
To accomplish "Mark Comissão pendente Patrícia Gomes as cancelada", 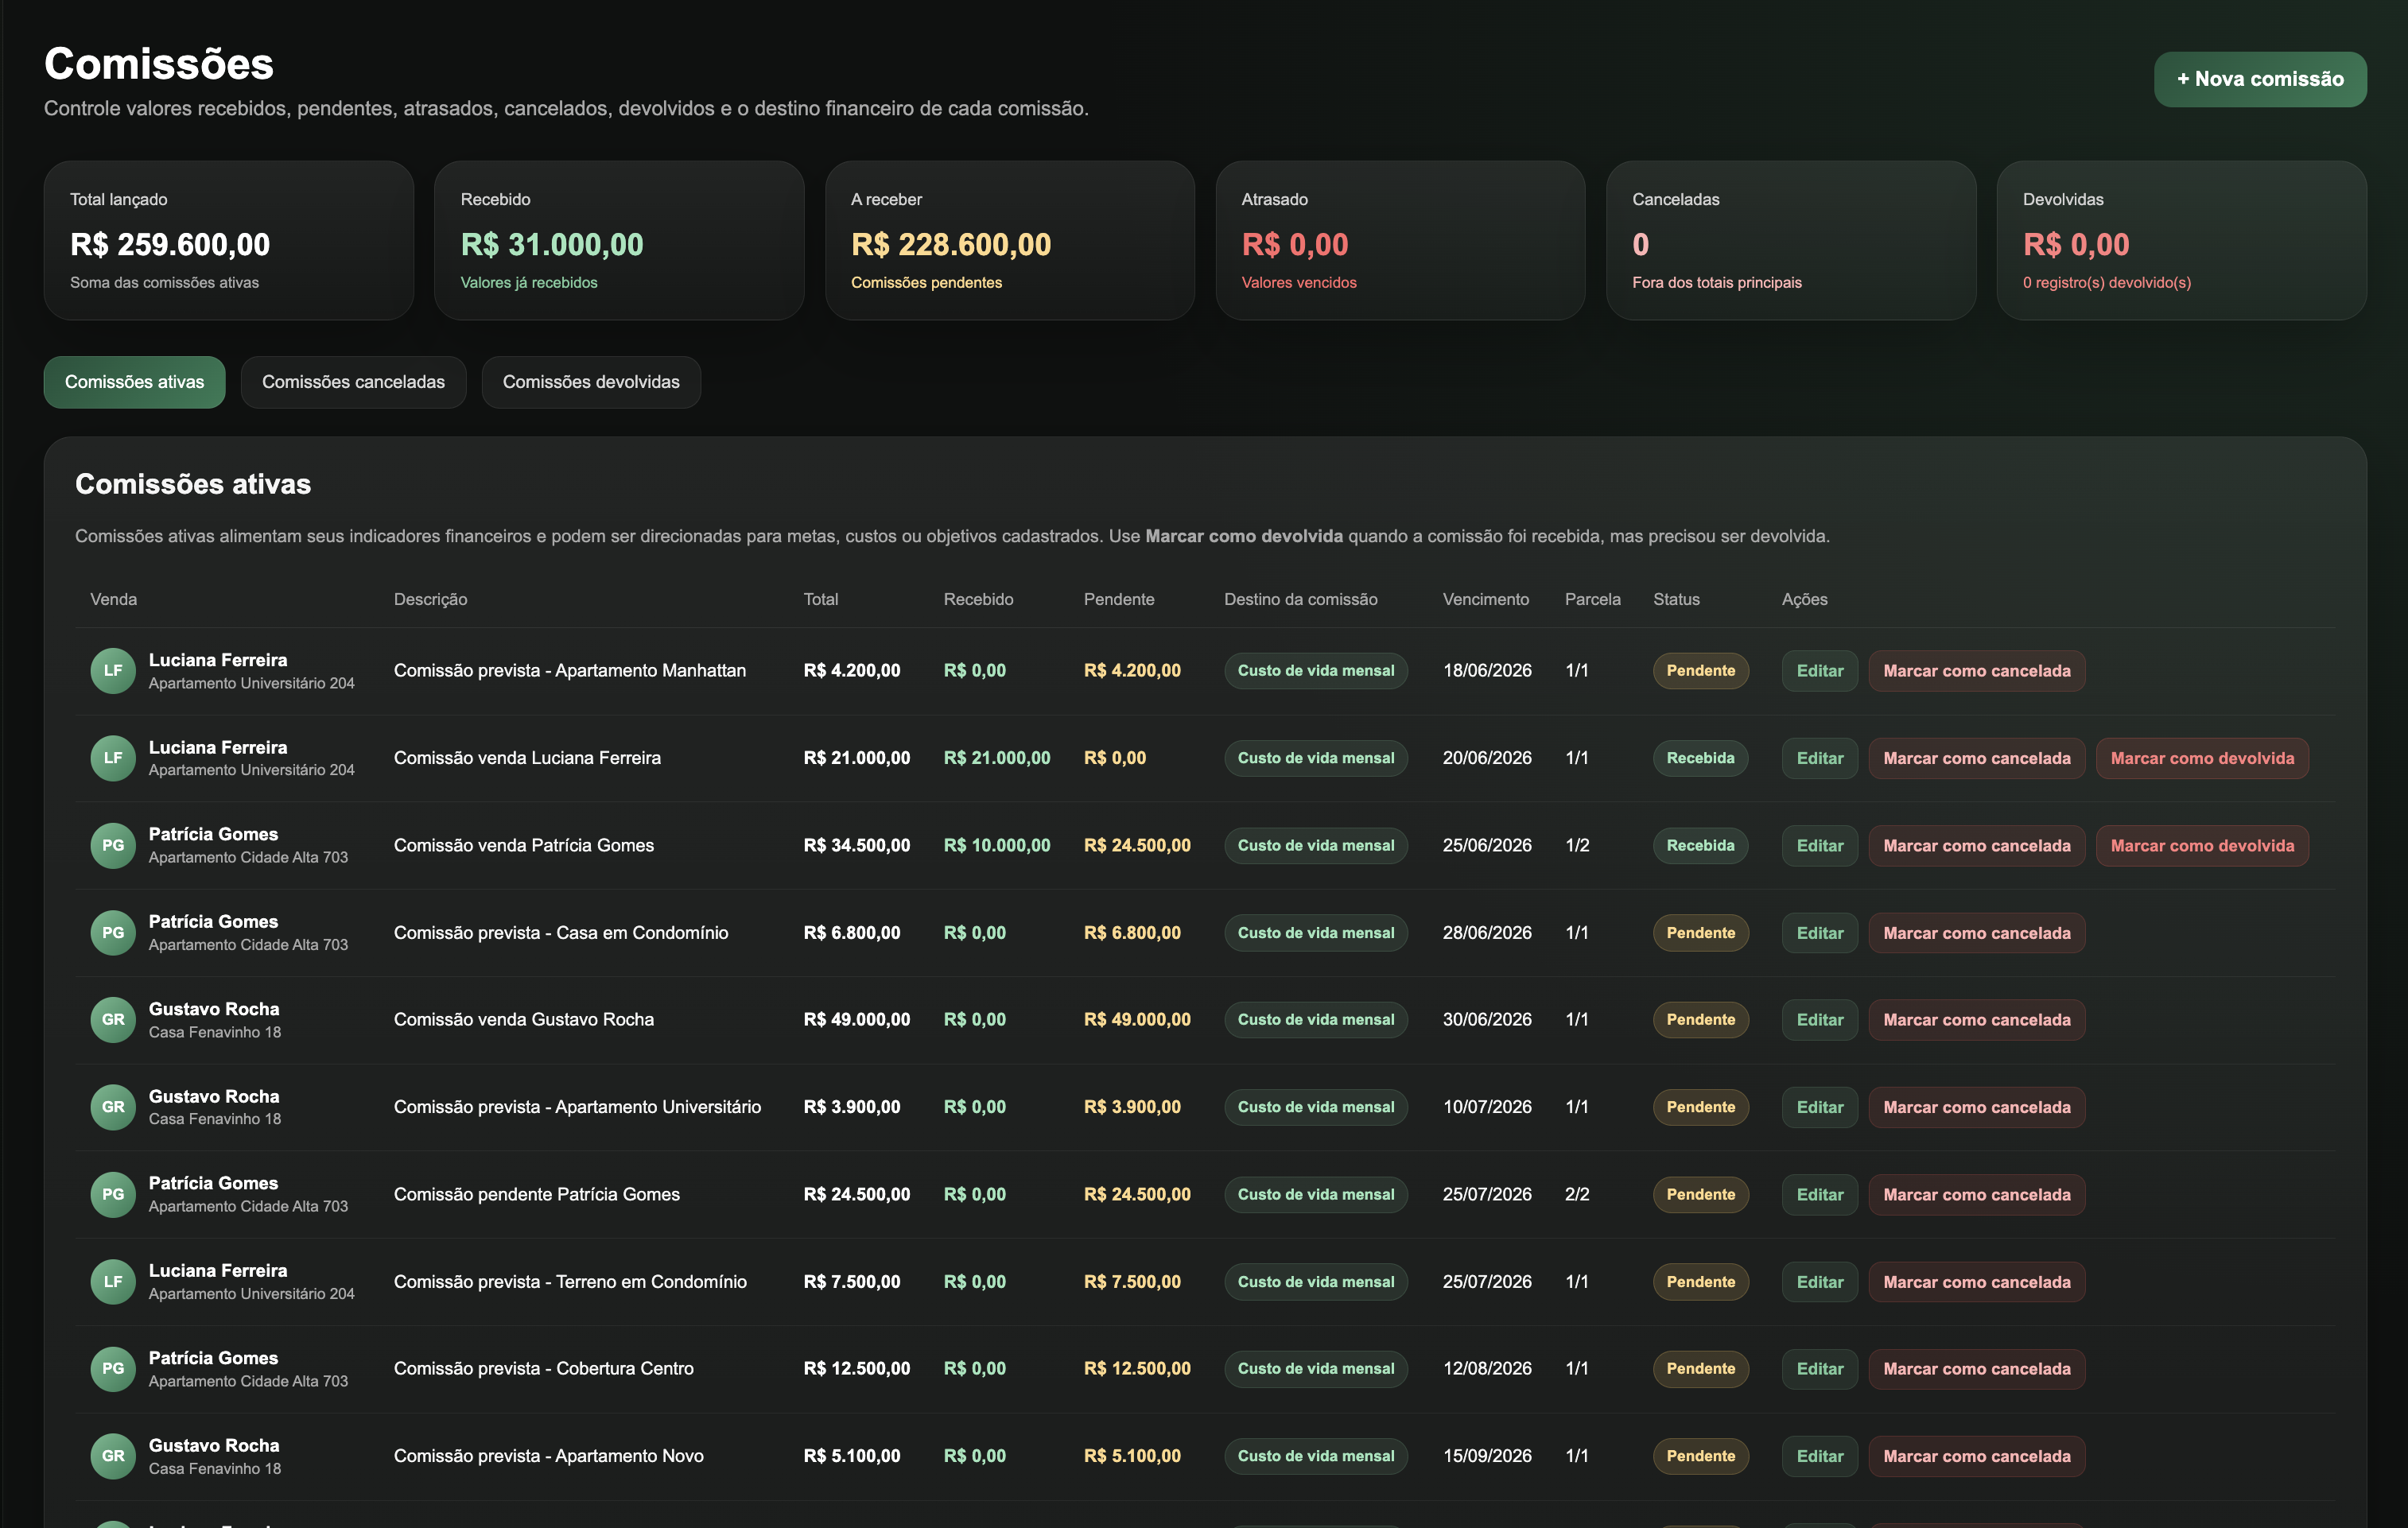I will point(1976,1194).
